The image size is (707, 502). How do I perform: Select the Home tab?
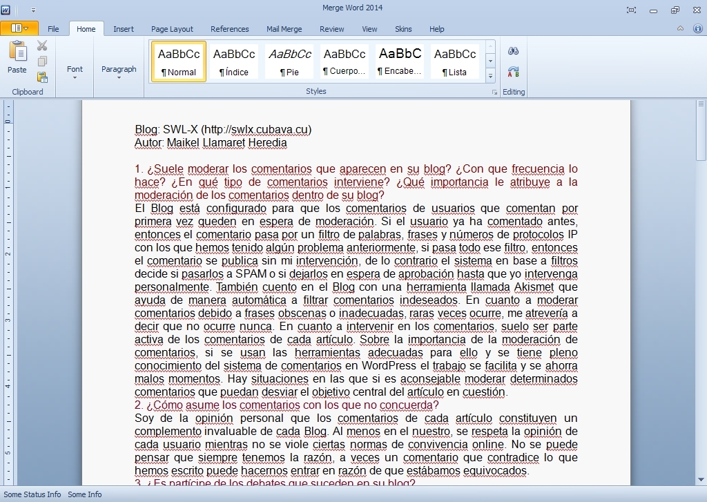(x=86, y=29)
